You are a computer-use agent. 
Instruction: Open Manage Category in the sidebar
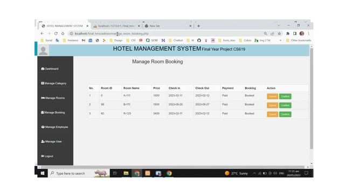(54, 84)
